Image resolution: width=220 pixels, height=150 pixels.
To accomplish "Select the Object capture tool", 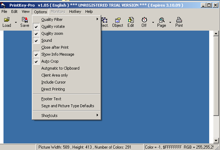I will (118, 22).
